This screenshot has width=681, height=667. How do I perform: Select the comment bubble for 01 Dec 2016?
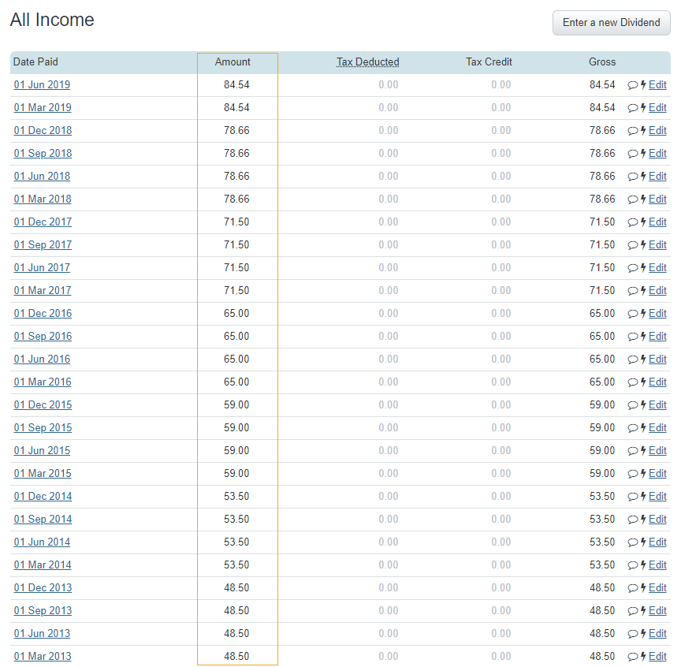tap(632, 313)
